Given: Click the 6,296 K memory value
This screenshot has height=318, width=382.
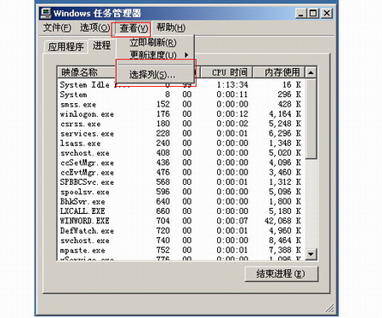Looking at the screenshot, I should [285, 133].
